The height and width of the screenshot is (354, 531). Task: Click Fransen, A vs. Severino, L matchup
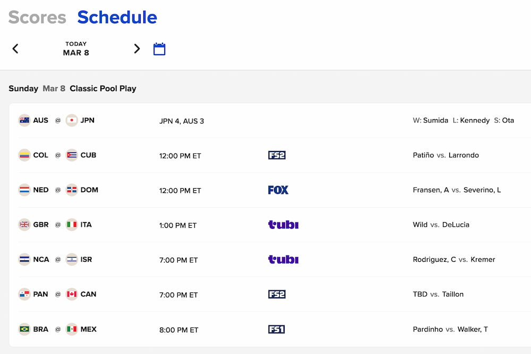pyautogui.click(x=456, y=190)
